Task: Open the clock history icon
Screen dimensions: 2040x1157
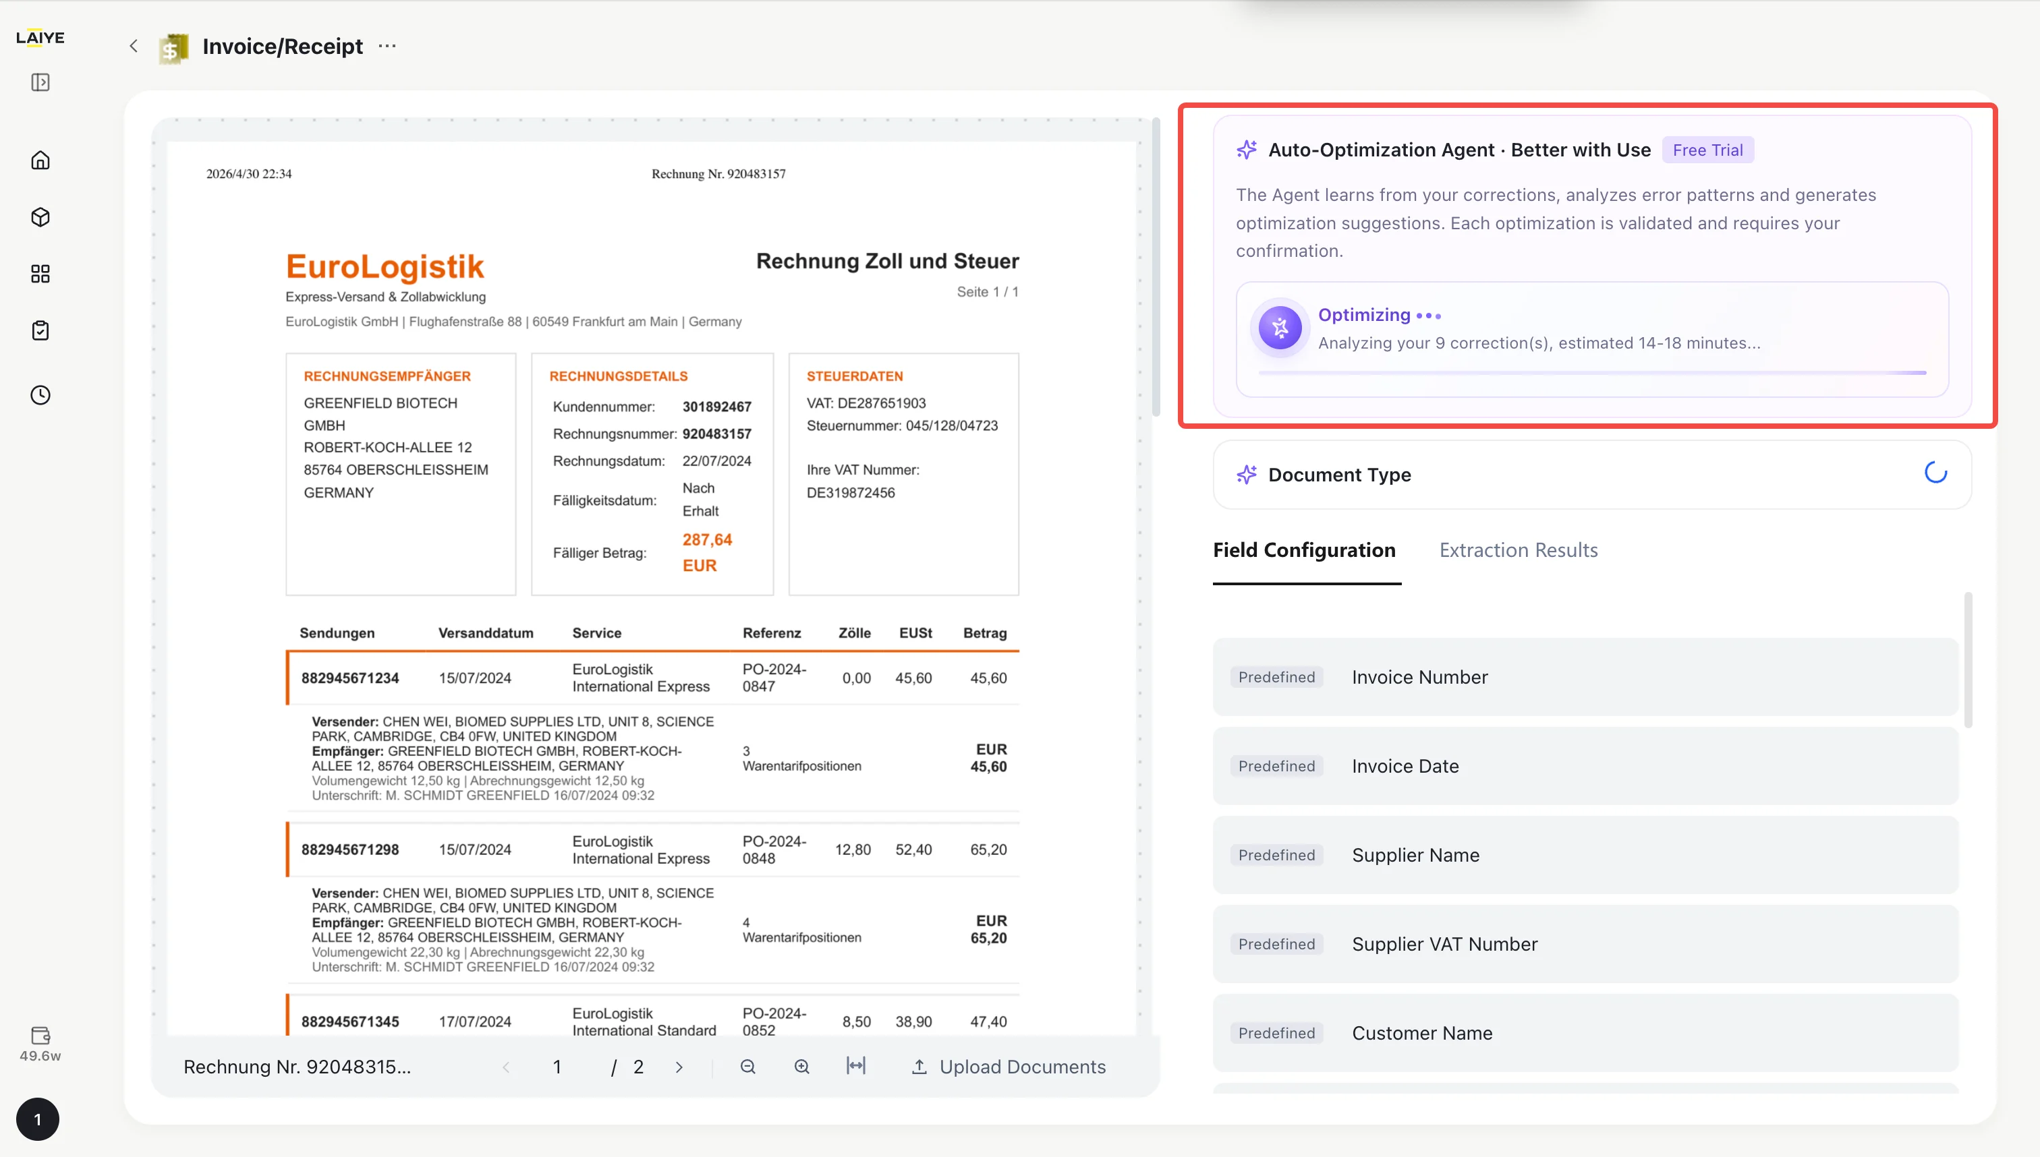Action: pyautogui.click(x=40, y=395)
